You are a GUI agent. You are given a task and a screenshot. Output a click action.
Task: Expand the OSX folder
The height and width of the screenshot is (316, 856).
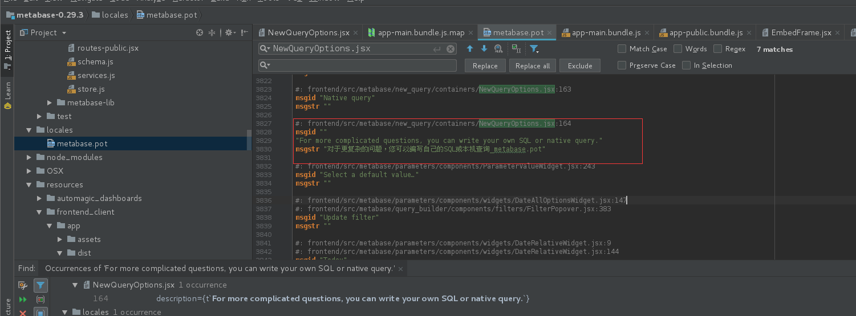30,171
